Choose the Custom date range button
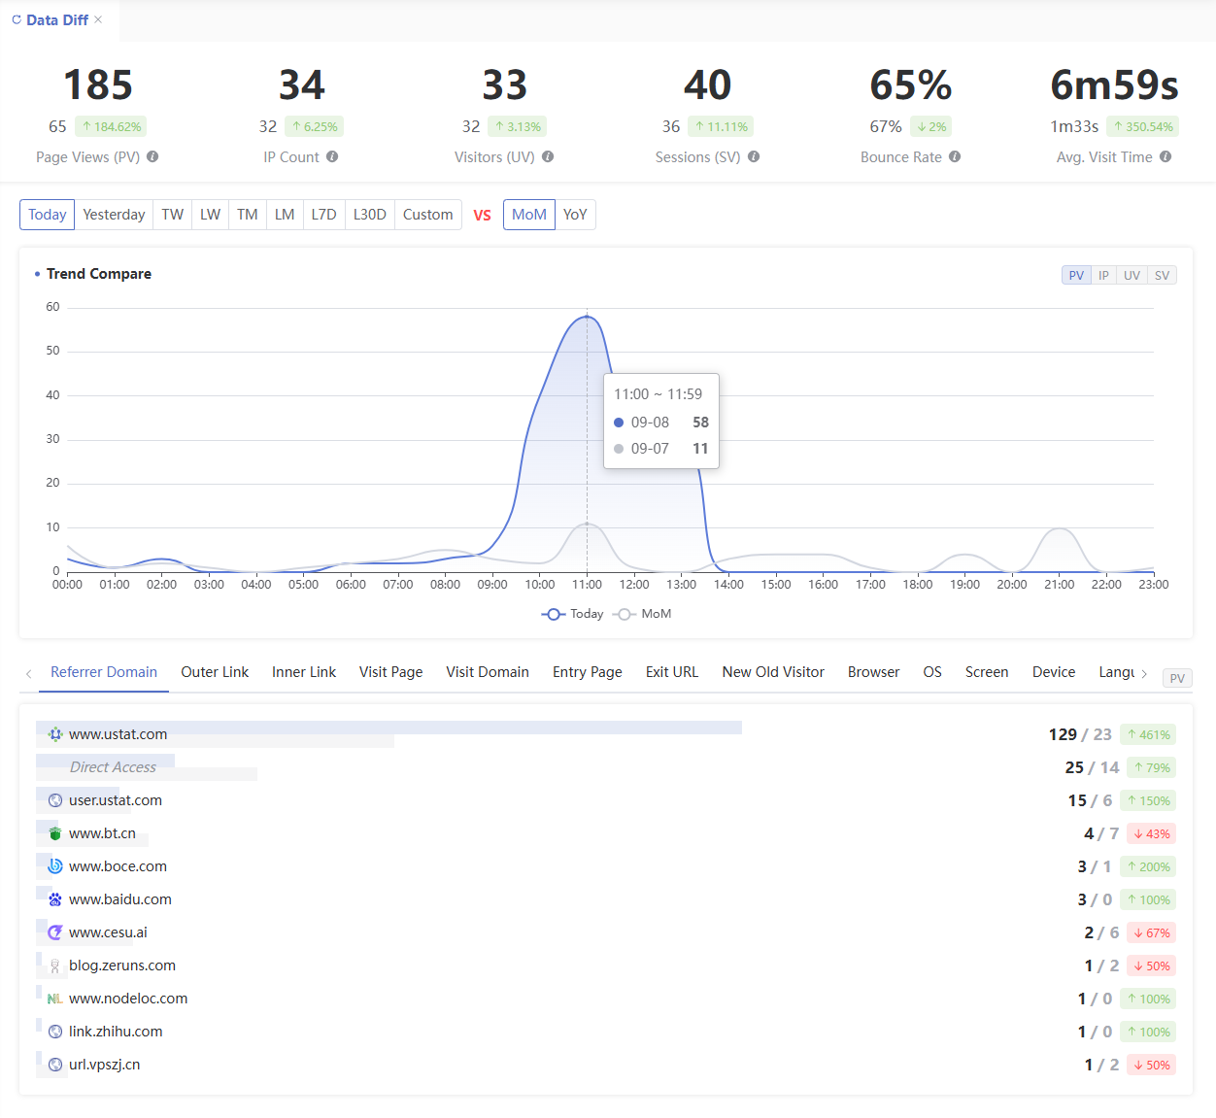The width and height of the screenshot is (1216, 1118). coord(427,215)
